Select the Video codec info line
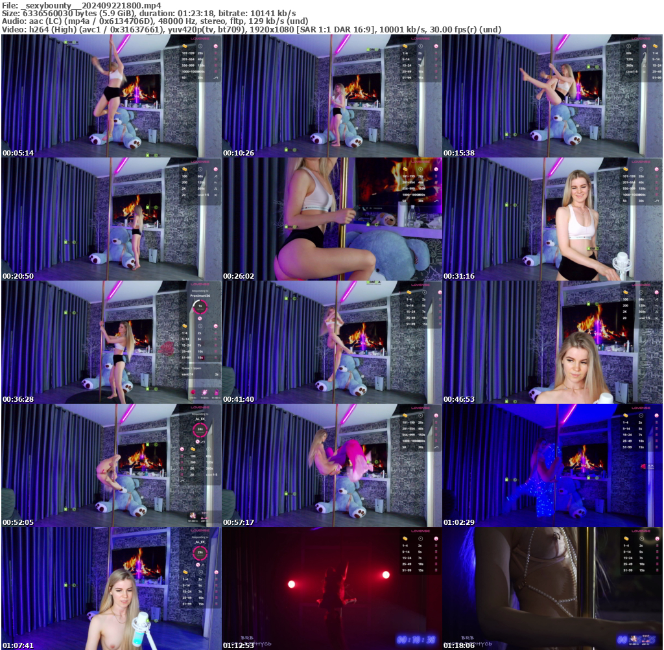The image size is (664, 650). click(252, 30)
